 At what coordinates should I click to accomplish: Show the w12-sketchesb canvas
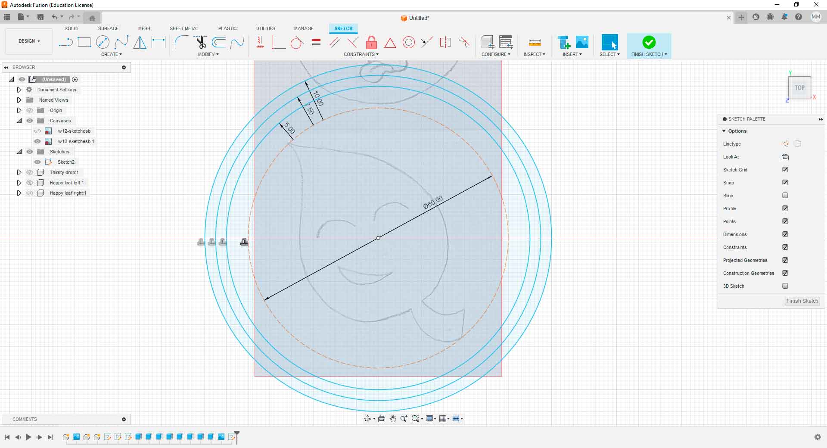[x=37, y=131]
